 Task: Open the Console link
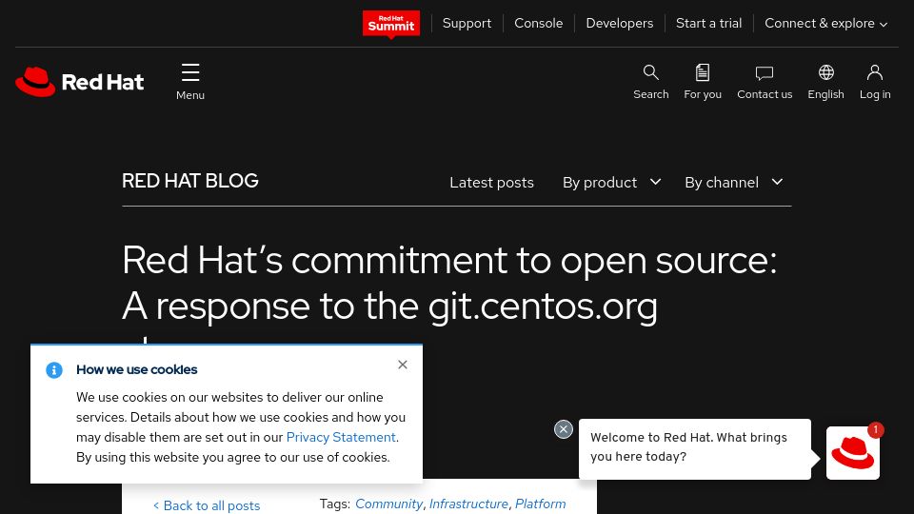click(x=539, y=23)
